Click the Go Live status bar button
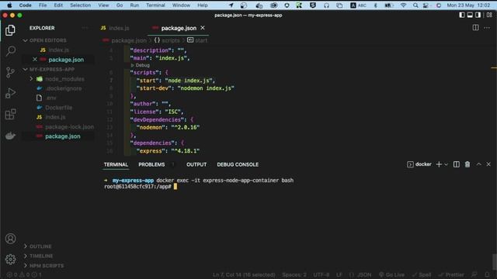The width and height of the screenshot is (497, 279). (391, 274)
